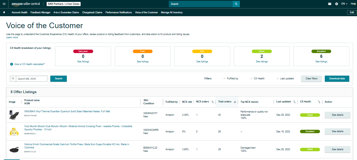
Task: Open DAK Partners United States account switcher
Action: (x=64, y=4)
